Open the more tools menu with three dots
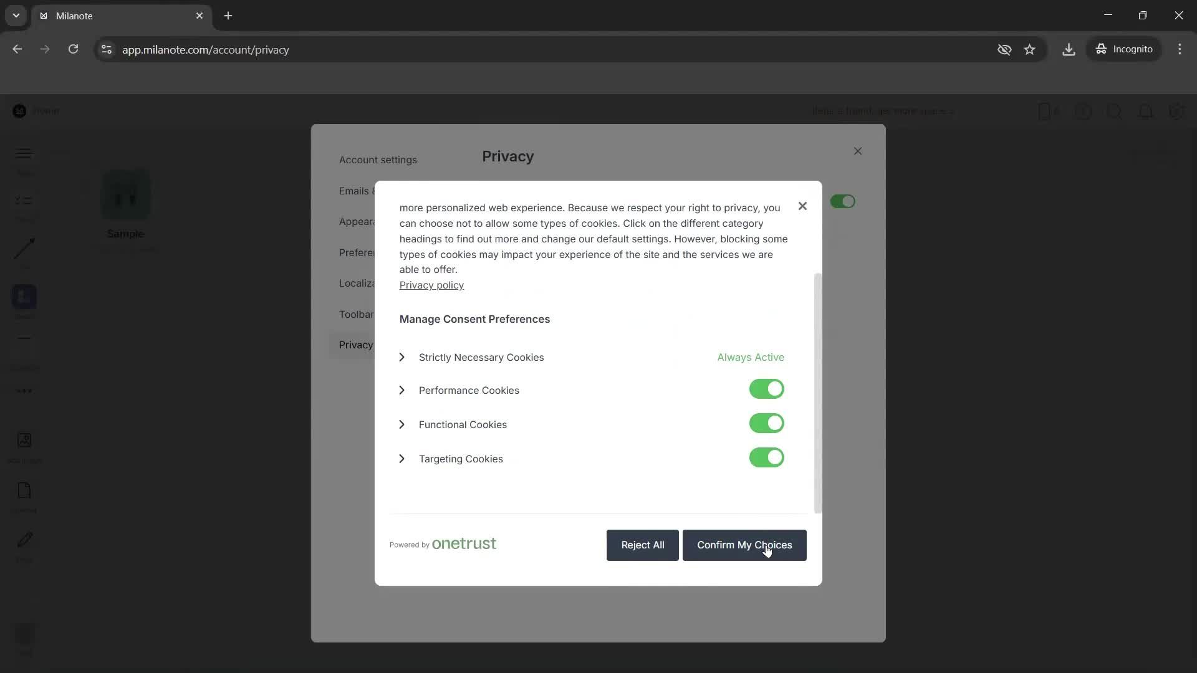 [24, 391]
